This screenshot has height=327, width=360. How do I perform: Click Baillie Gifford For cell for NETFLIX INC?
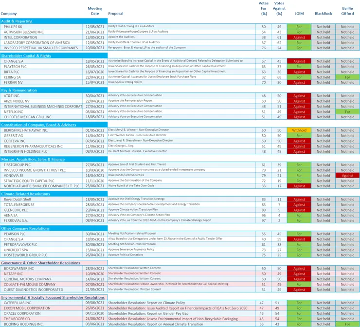(x=347, y=111)
